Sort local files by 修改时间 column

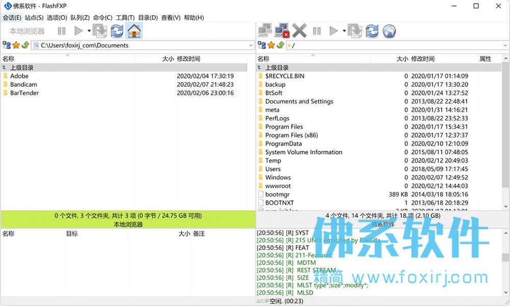coord(212,59)
